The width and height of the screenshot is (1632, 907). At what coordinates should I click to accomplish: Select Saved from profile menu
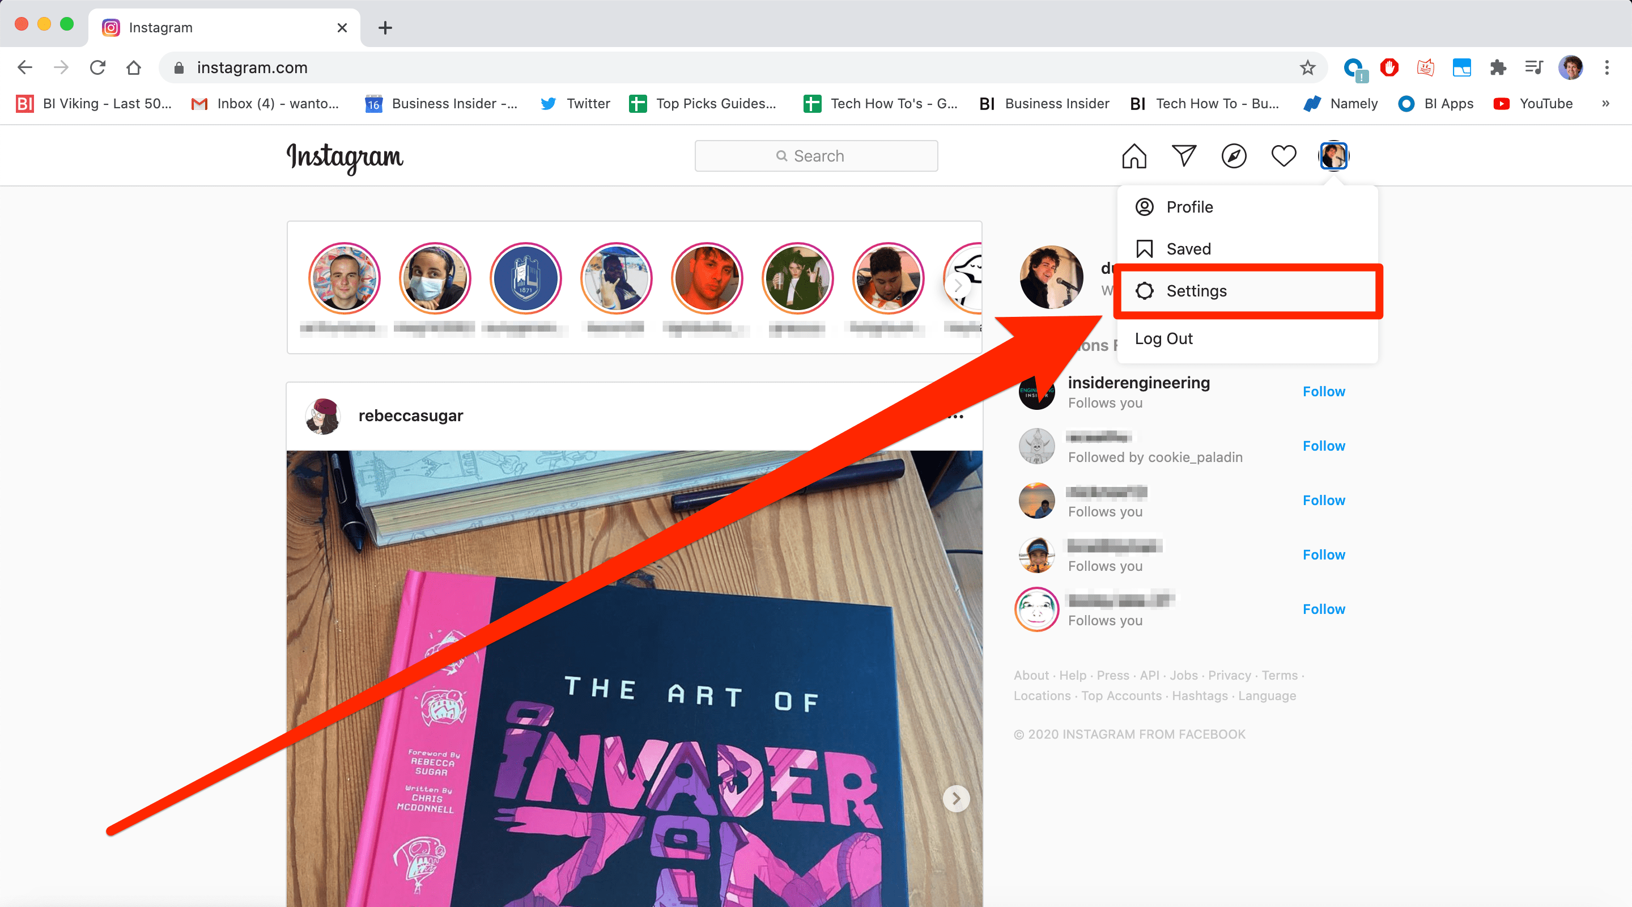(x=1188, y=249)
